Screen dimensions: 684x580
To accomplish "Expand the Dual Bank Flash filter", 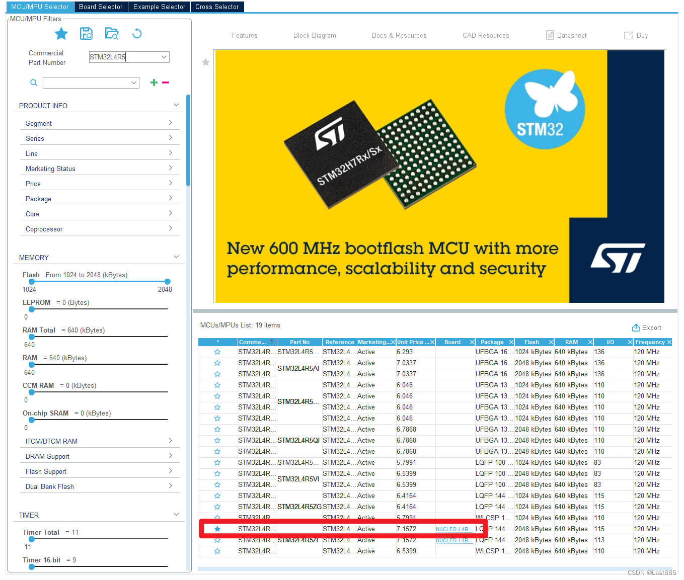I will (x=170, y=486).
